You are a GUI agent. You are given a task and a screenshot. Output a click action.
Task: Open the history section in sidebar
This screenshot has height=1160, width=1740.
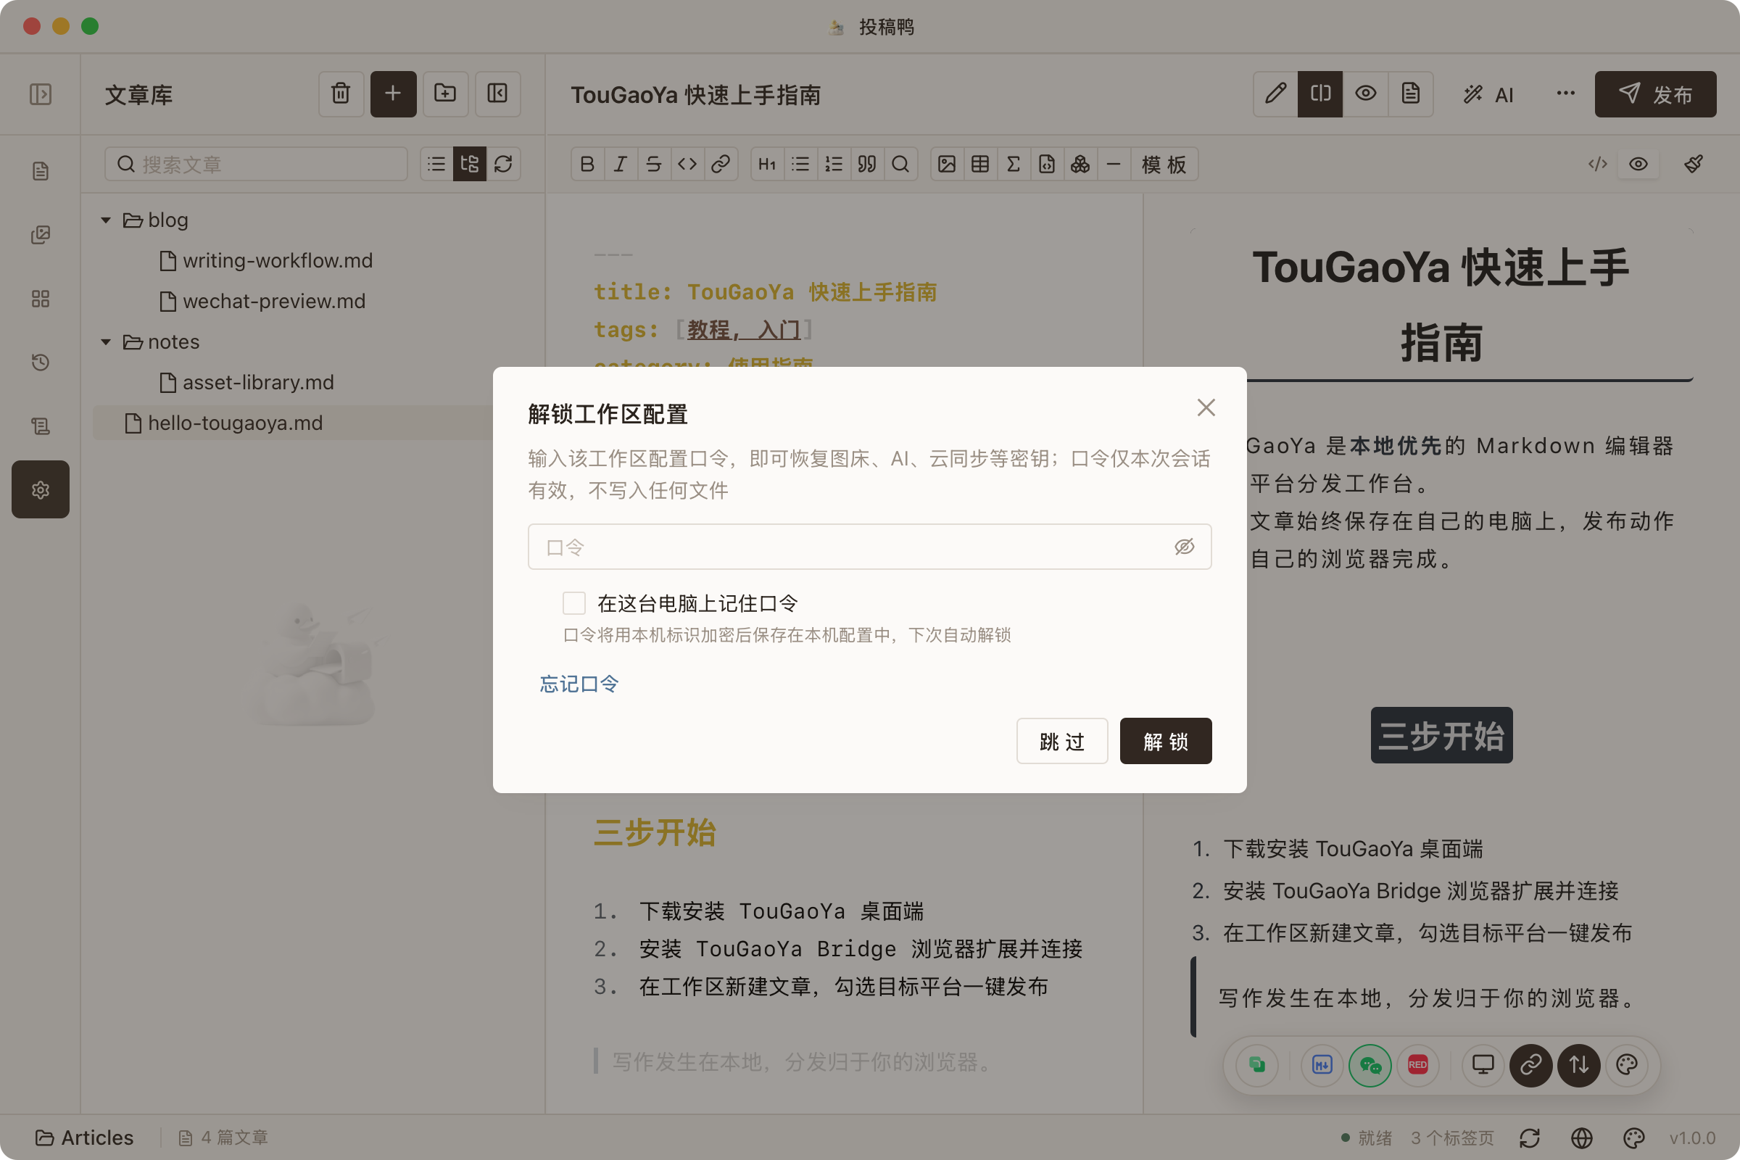[41, 362]
